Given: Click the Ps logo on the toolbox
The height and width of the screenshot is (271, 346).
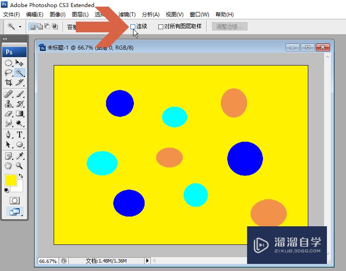Looking at the screenshot, I should (14, 52).
